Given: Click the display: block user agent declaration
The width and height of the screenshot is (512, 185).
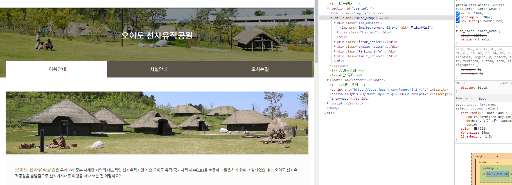Looking at the screenshot, I should coord(475,88).
